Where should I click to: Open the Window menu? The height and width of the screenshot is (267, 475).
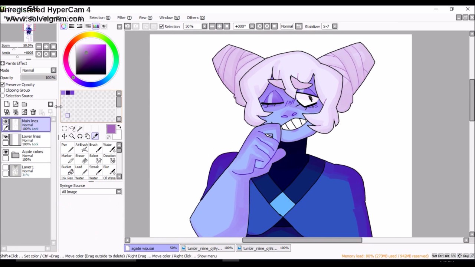coord(169,17)
